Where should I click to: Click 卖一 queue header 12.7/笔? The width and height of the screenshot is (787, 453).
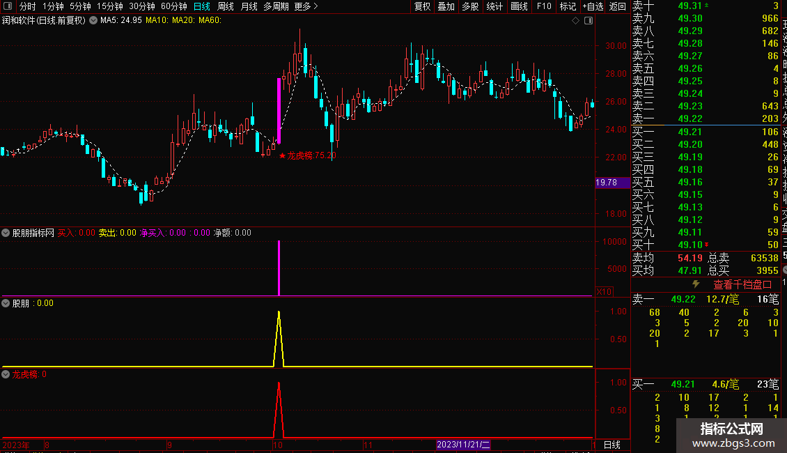tap(722, 299)
